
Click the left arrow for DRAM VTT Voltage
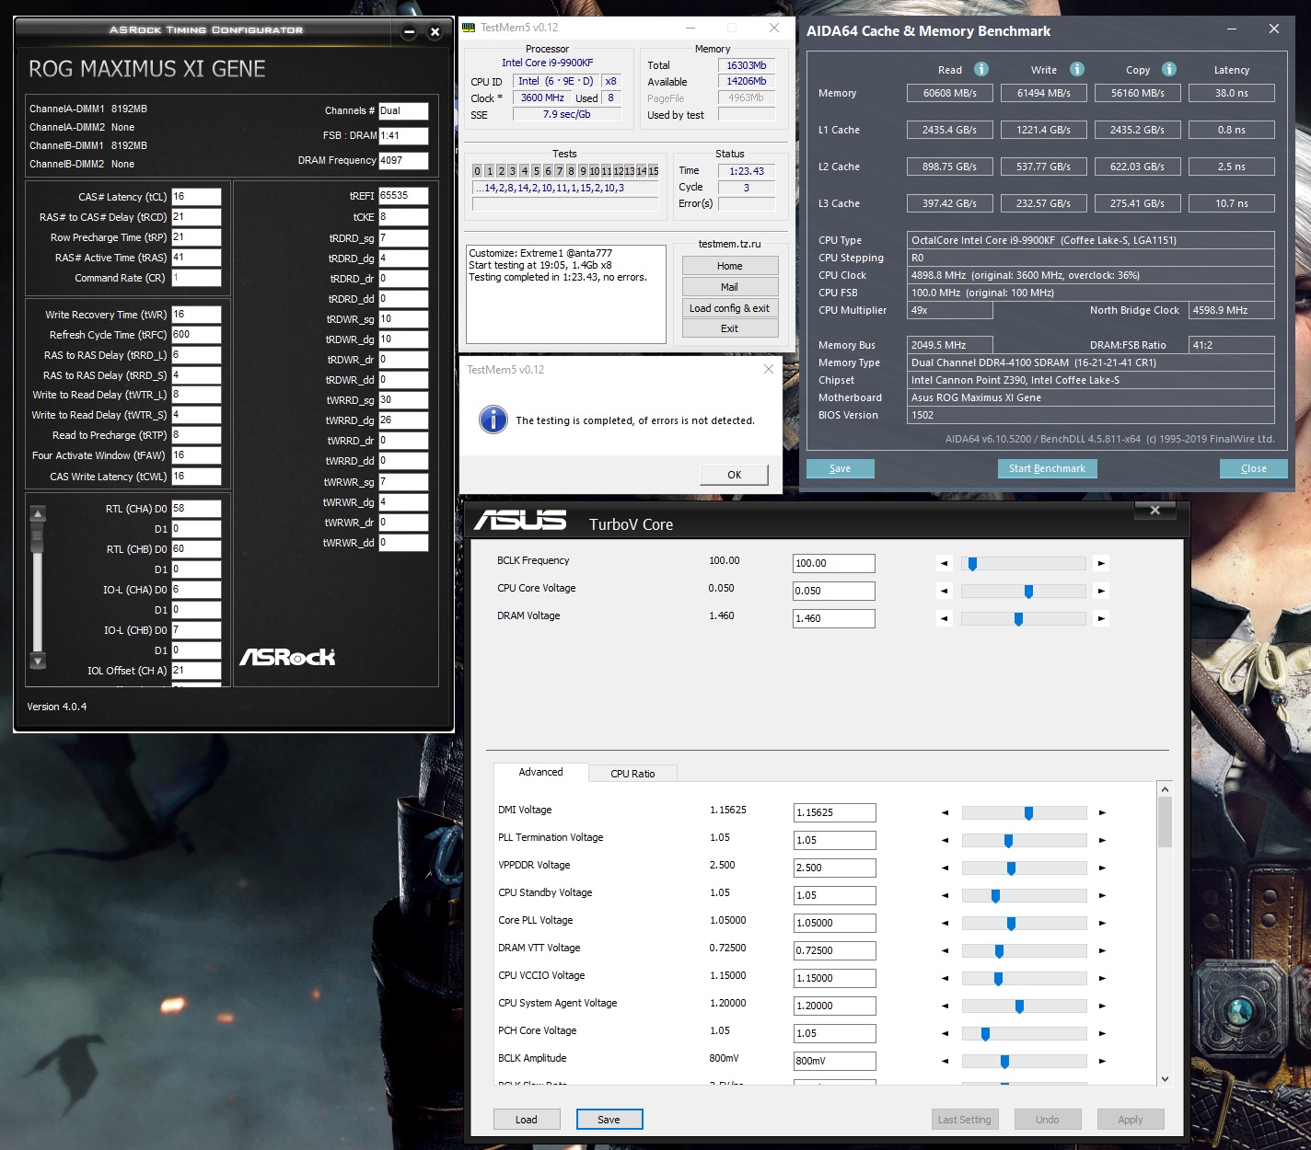tap(945, 950)
